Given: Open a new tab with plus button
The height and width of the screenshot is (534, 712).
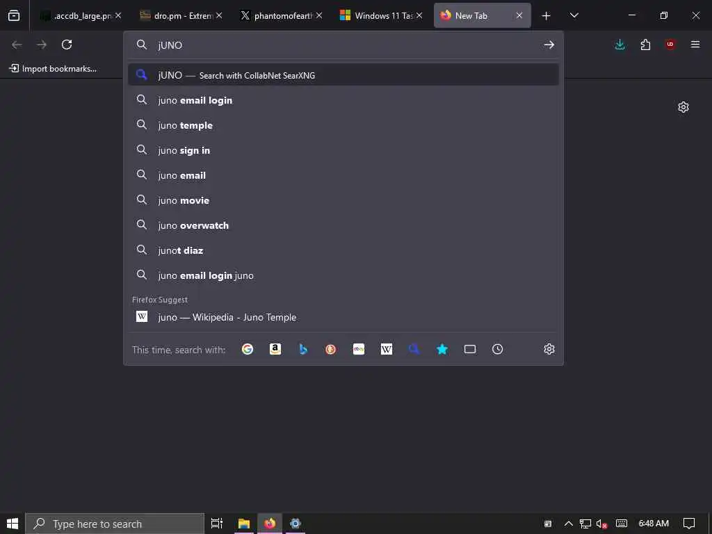Looking at the screenshot, I should [547, 16].
